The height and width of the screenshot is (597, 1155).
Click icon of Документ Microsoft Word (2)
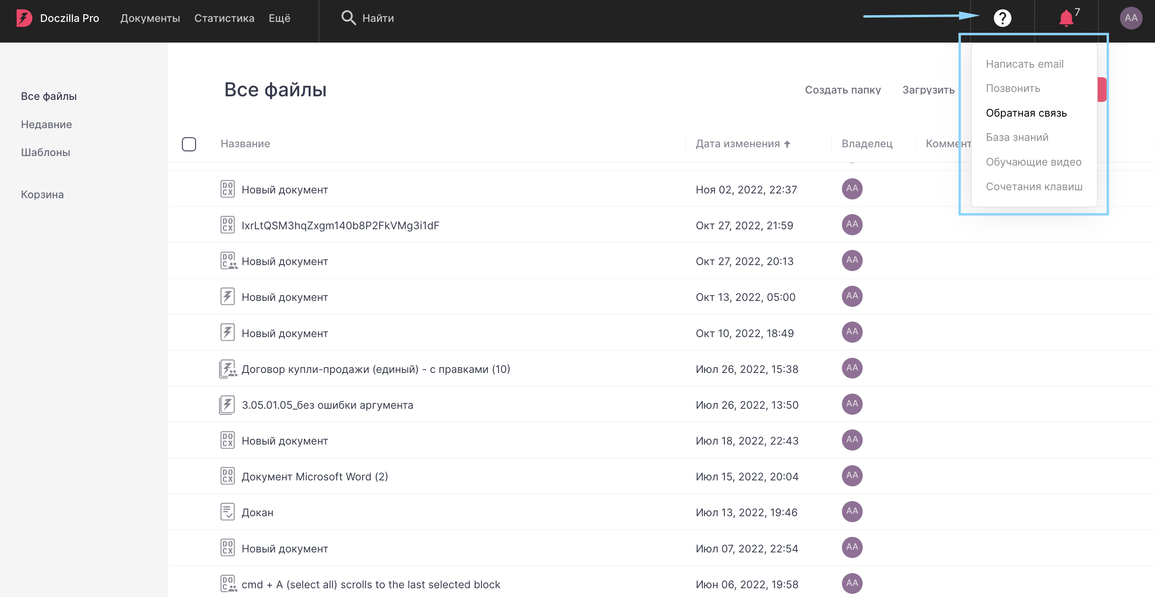(x=227, y=476)
